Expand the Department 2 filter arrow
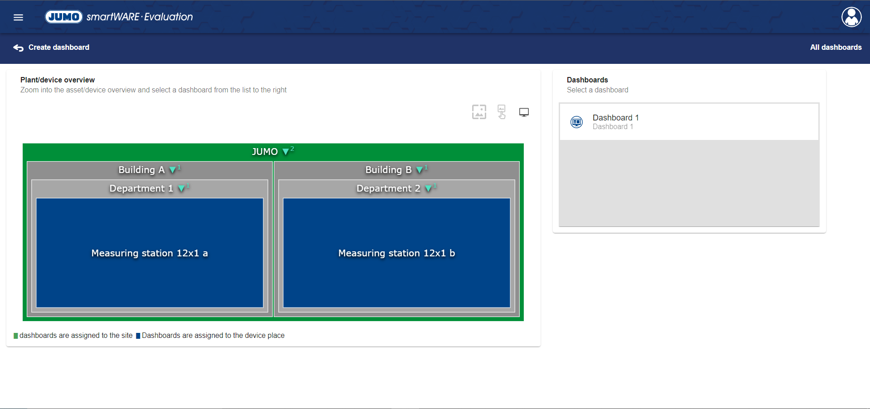 [x=428, y=188]
